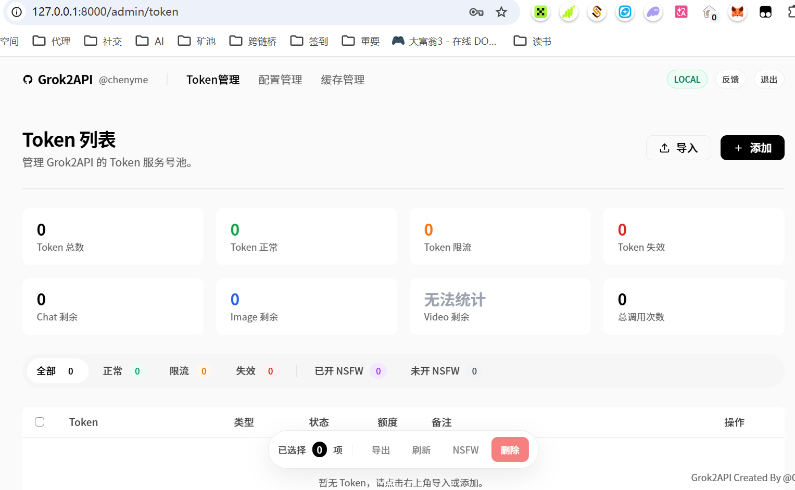
Task: Click the pink translate extension icon
Action: [681, 12]
